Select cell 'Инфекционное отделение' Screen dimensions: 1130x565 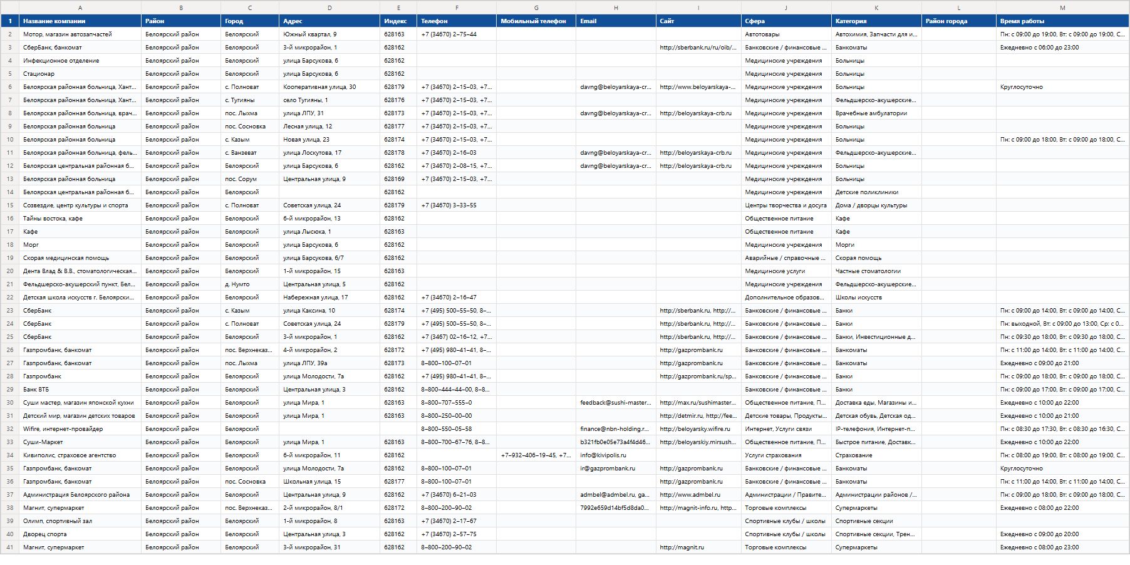(x=80, y=61)
